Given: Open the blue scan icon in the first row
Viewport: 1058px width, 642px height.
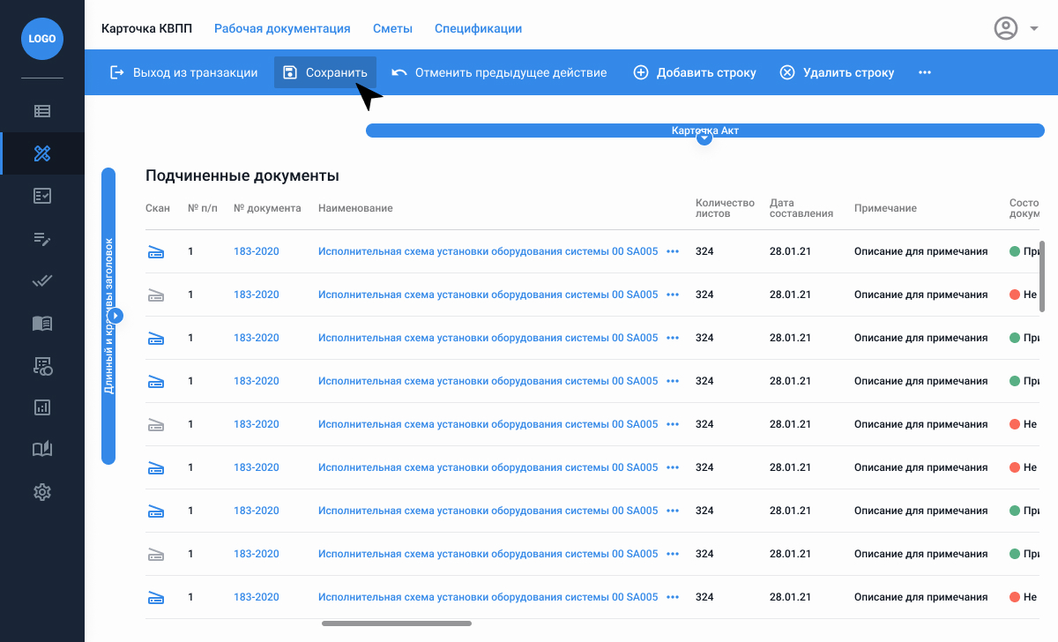Looking at the screenshot, I should pyautogui.click(x=156, y=251).
